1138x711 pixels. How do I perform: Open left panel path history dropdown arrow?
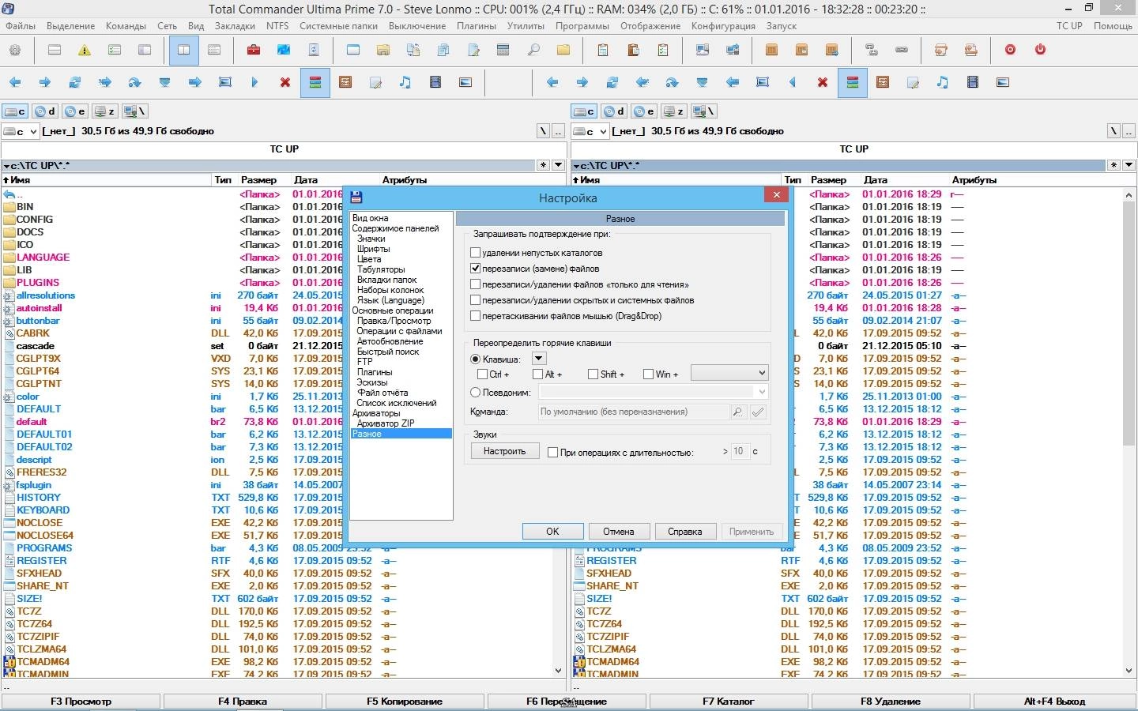(558, 165)
